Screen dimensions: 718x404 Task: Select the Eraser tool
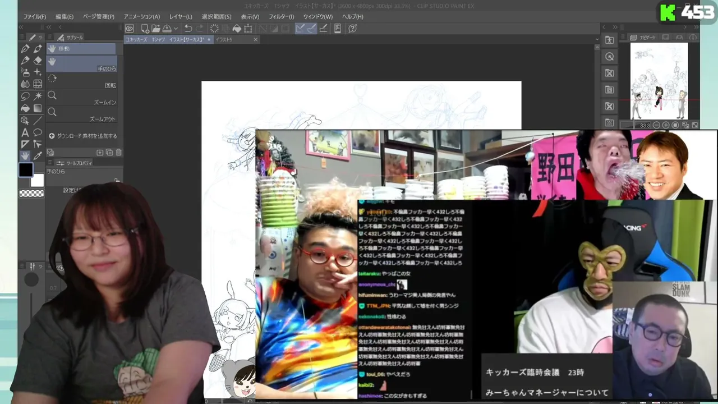tap(38, 61)
